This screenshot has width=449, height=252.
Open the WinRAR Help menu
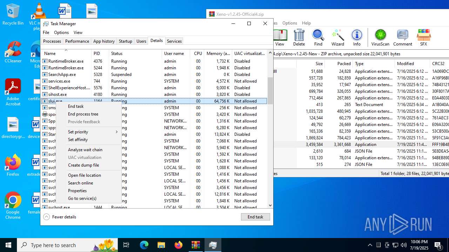tap(306, 23)
